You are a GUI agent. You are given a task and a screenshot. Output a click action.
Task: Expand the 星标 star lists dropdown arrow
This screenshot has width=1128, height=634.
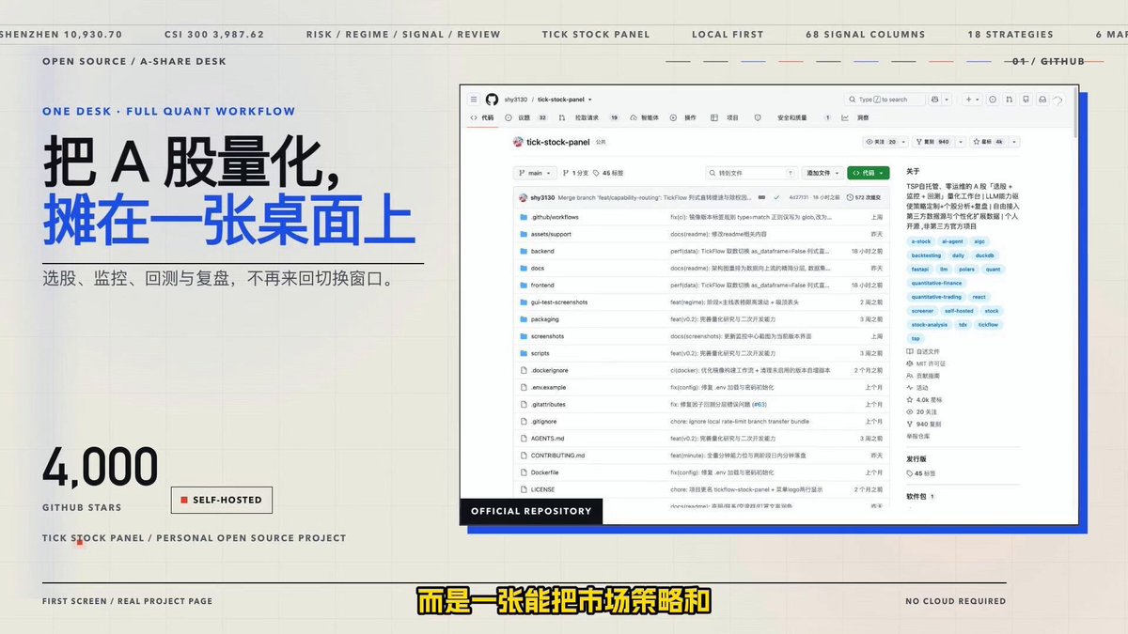1012,142
